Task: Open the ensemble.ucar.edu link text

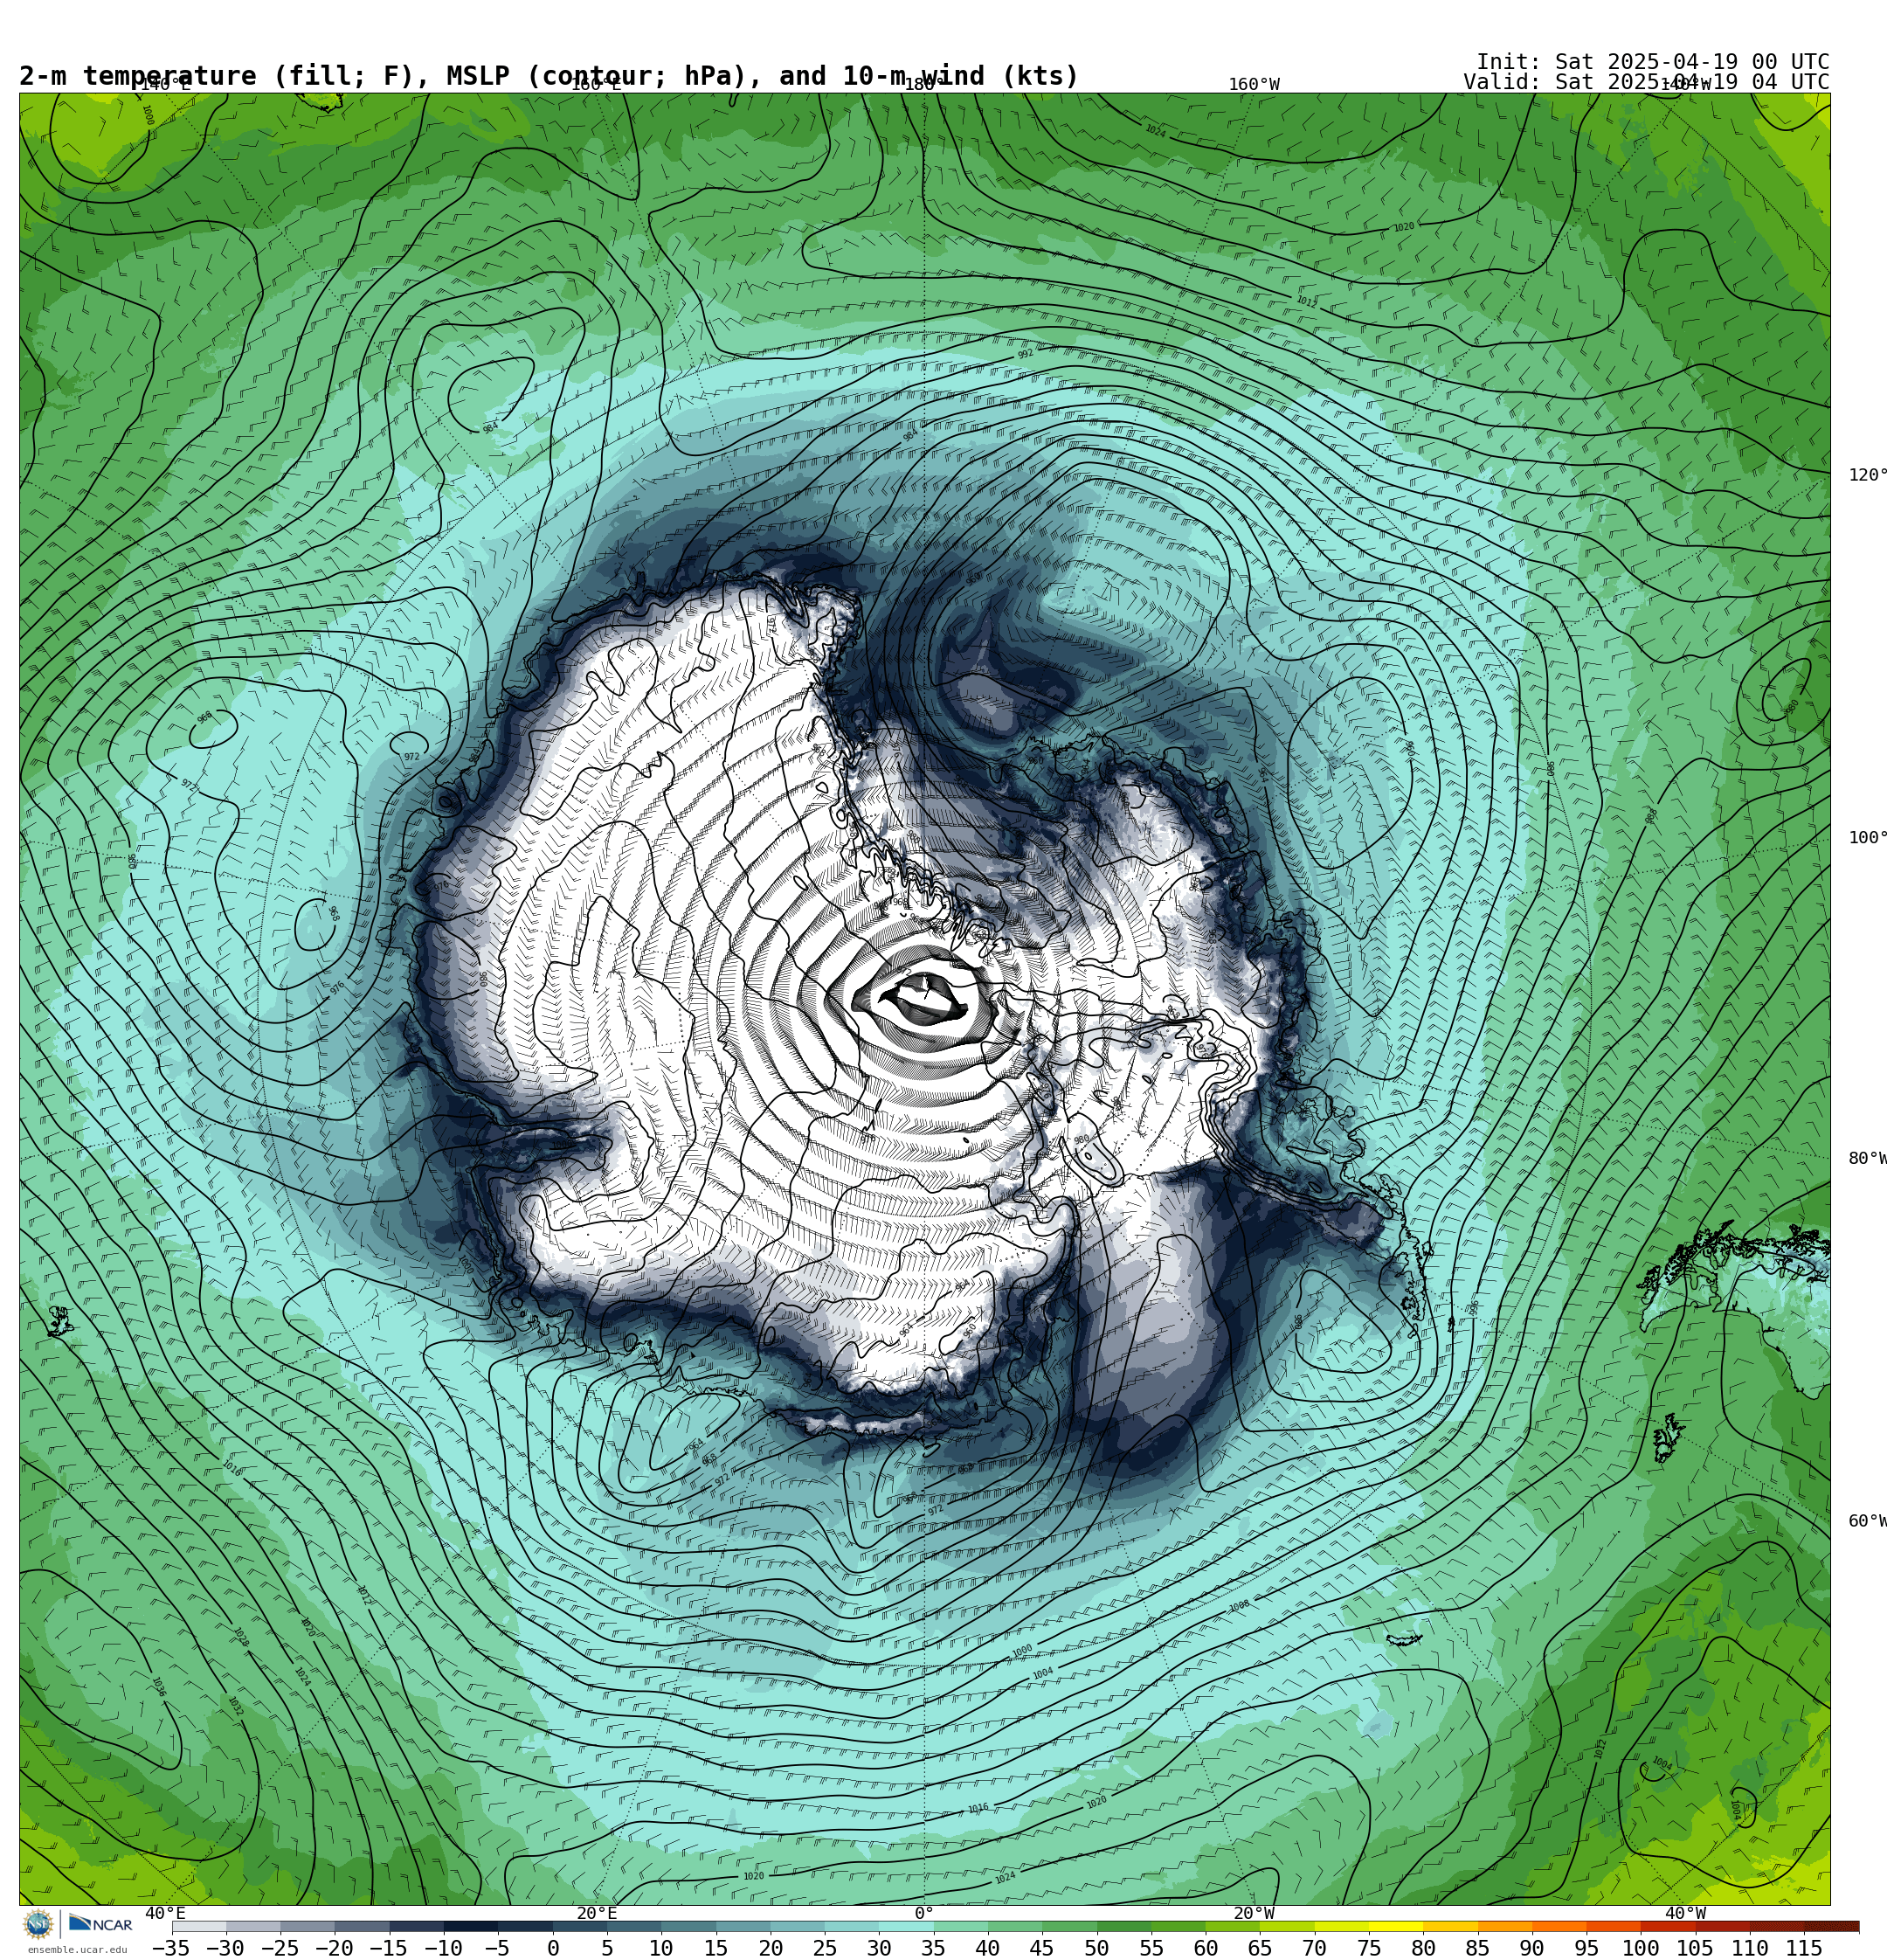Action: click(78, 1950)
